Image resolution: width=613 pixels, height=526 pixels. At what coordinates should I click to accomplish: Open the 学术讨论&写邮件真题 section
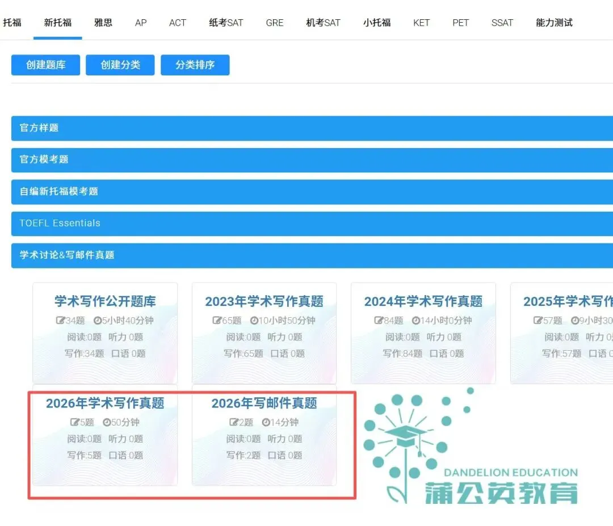pyautogui.click(x=306, y=255)
